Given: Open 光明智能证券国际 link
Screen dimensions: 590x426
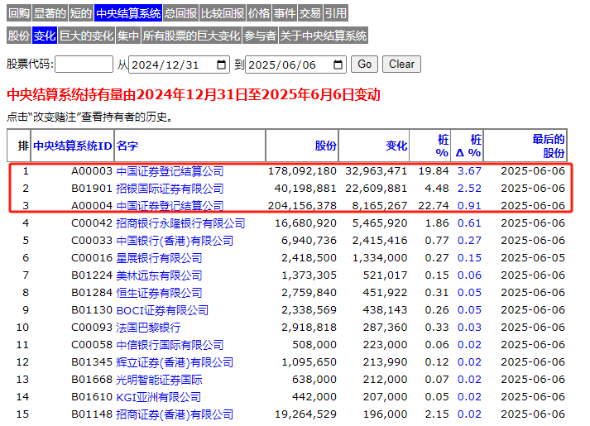Looking at the screenshot, I should pos(159,380).
